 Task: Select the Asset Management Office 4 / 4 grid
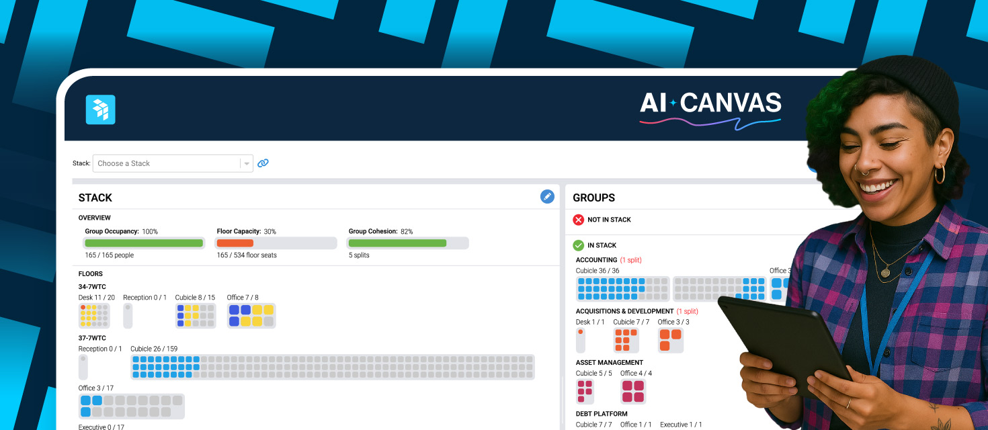(632, 391)
